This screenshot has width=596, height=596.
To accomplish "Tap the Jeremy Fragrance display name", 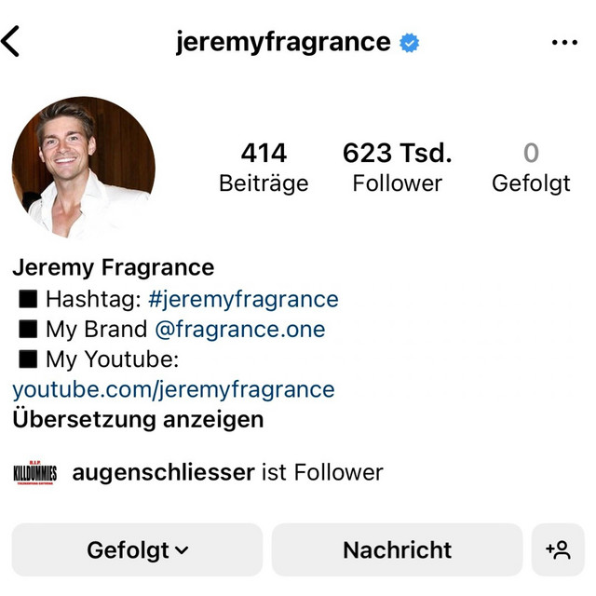I will [114, 267].
